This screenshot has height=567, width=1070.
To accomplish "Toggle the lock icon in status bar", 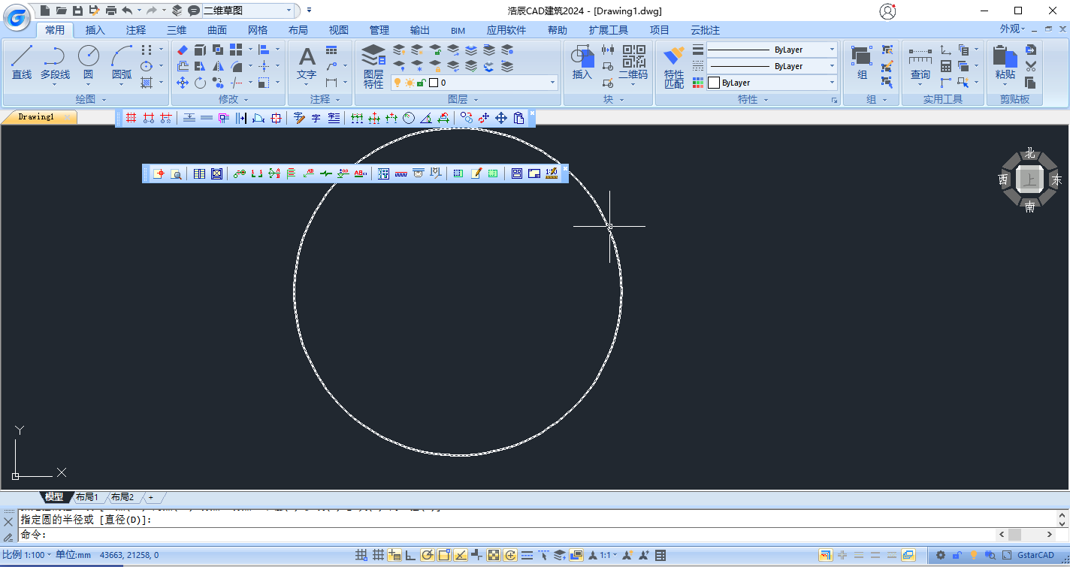I will 957,555.
